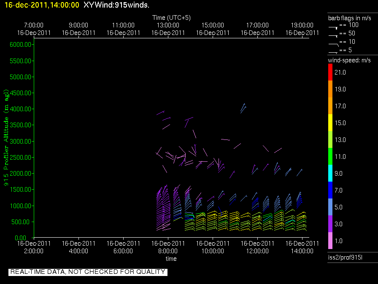Click the 12:00:00 bottom time axis label

tap(257, 251)
